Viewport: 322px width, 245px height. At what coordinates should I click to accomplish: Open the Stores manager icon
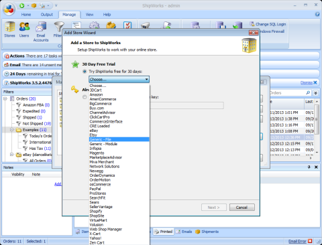pyautogui.click(x=9, y=29)
